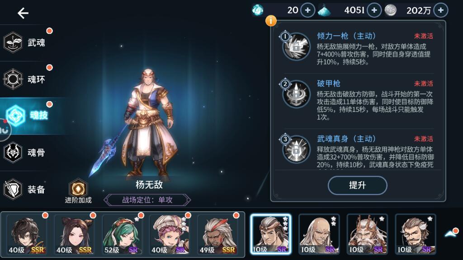Add more silver coins (202万)
This screenshot has width=463, height=260.
[440, 10]
